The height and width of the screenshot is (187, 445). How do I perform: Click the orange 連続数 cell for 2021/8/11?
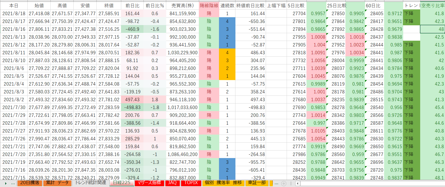coord(227,52)
